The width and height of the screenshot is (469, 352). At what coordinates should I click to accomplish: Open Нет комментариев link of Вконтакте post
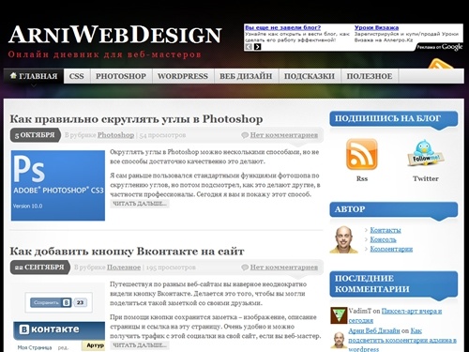284,268
